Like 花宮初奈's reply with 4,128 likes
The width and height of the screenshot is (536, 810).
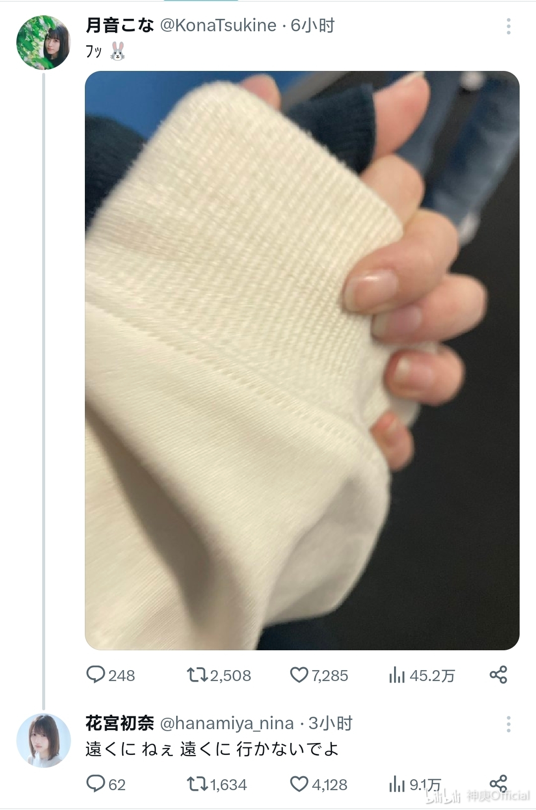point(319,784)
